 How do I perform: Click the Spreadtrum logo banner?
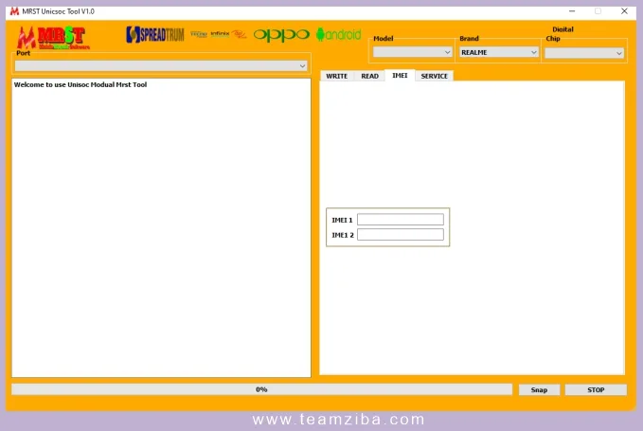155,34
